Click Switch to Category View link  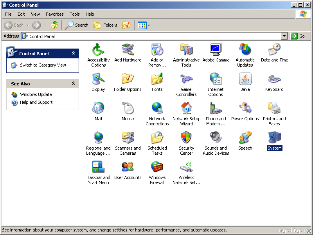pyautogui.click(x=43, y=65)
